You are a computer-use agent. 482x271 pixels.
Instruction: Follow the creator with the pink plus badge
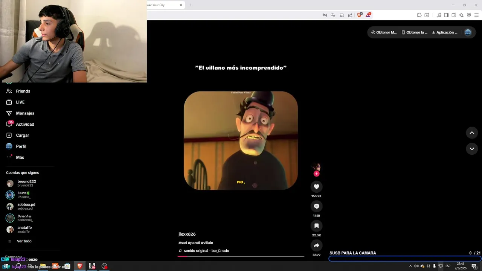316,174
